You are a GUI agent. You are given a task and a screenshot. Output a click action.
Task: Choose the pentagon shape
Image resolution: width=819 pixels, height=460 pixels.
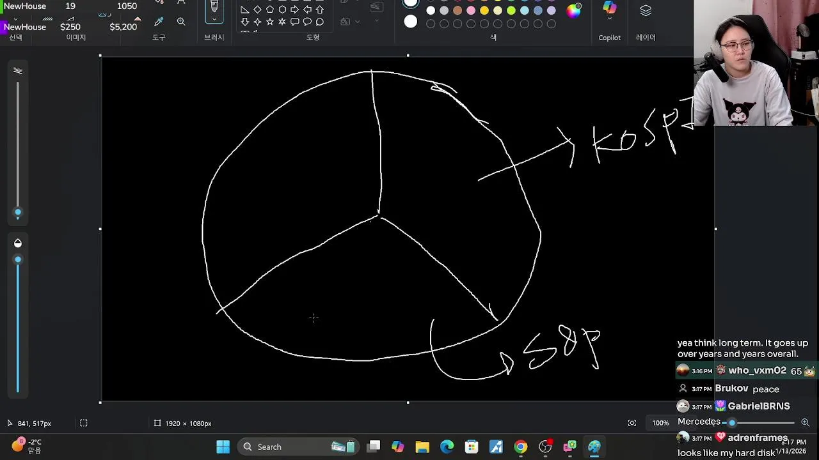tap(270, 10)
